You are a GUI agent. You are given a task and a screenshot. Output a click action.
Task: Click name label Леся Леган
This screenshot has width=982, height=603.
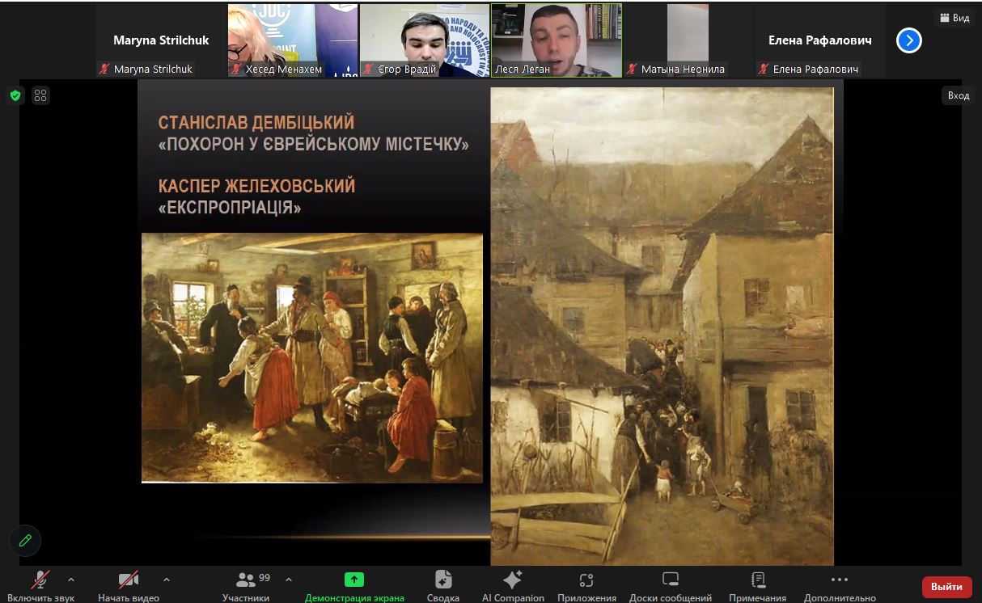tap(523, 70)
